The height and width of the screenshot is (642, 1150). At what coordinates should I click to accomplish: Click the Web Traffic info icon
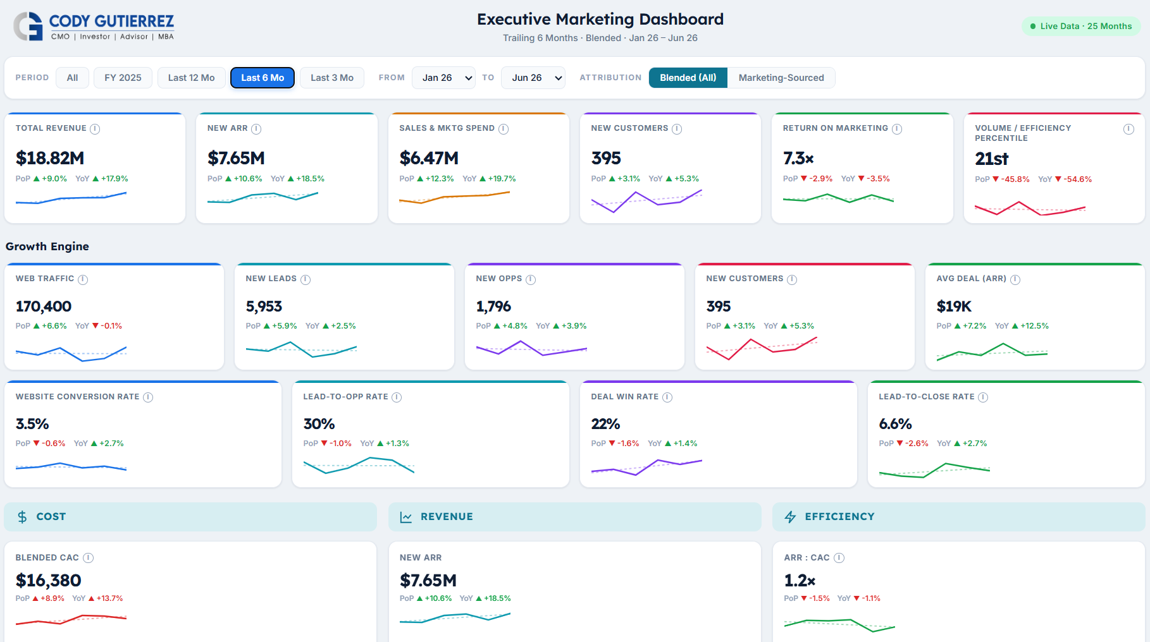point(83,279)
